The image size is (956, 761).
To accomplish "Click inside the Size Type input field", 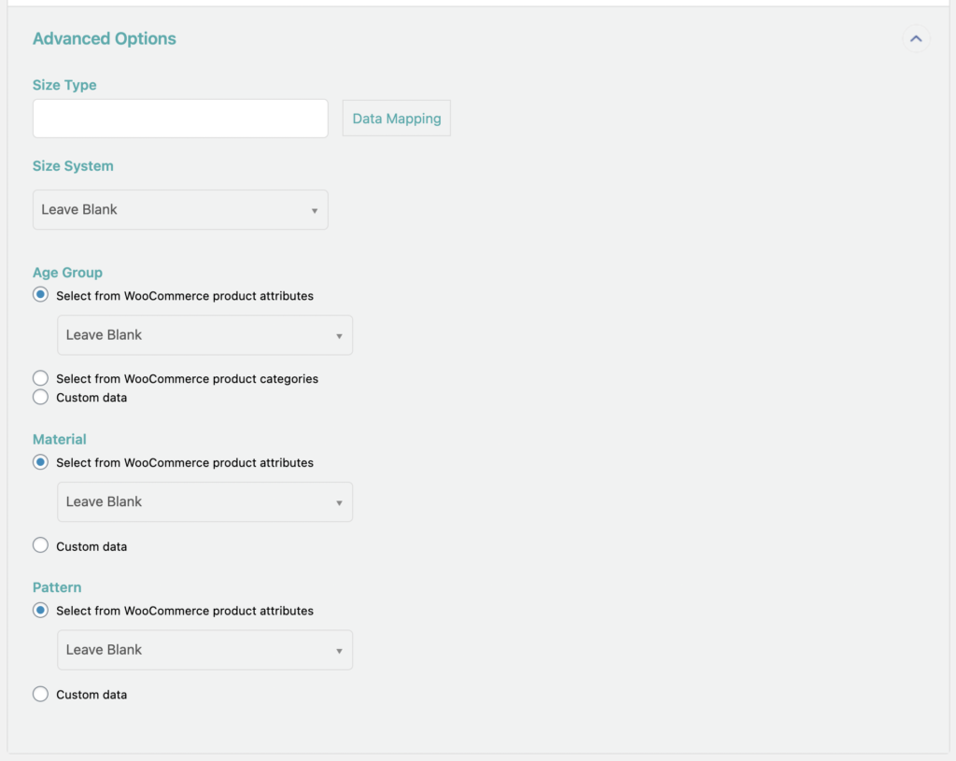I will (x=180, y=118).
